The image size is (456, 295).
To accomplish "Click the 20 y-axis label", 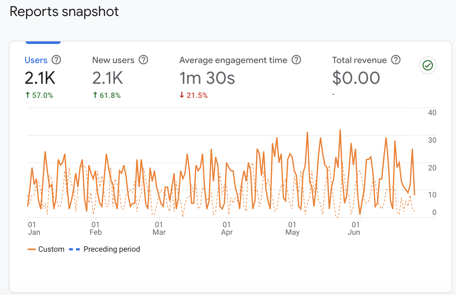I will click(432, 168).
